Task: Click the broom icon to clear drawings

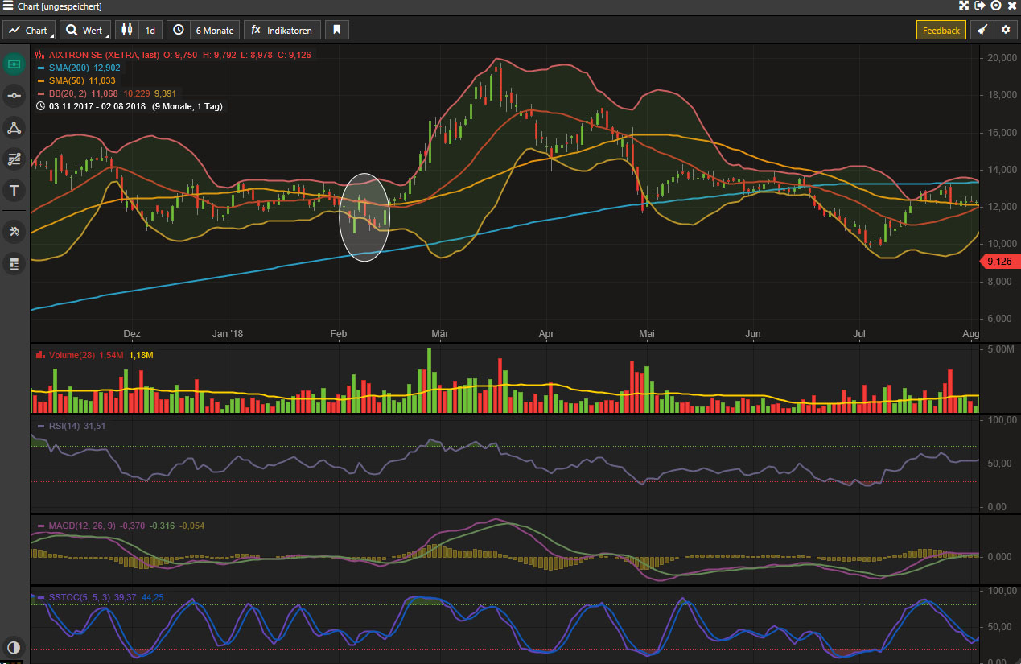Action: point(982,31)
